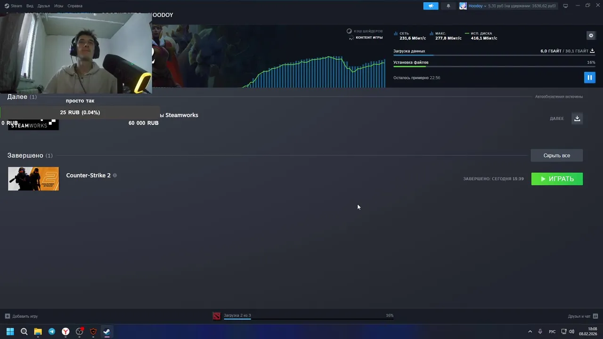Click the ИСП. ДИСКА value
Image resolution: width=603 pixels, height=339 pixels.
pos(484,38)
